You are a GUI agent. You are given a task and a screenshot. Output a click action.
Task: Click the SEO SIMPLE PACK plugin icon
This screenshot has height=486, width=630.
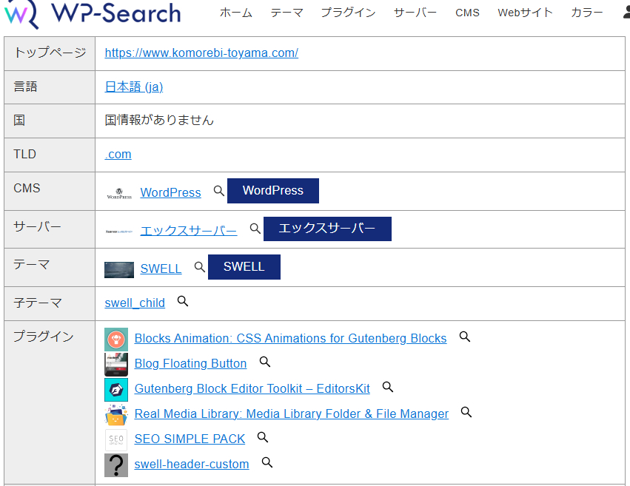[x=116, y=440]
